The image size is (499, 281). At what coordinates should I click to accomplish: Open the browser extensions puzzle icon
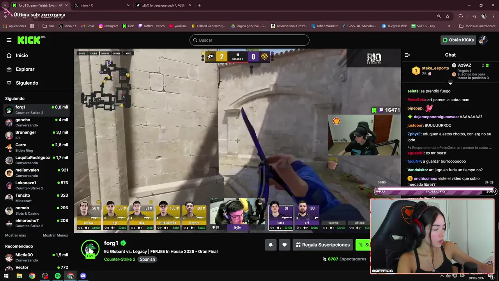[x=461, y=16]
